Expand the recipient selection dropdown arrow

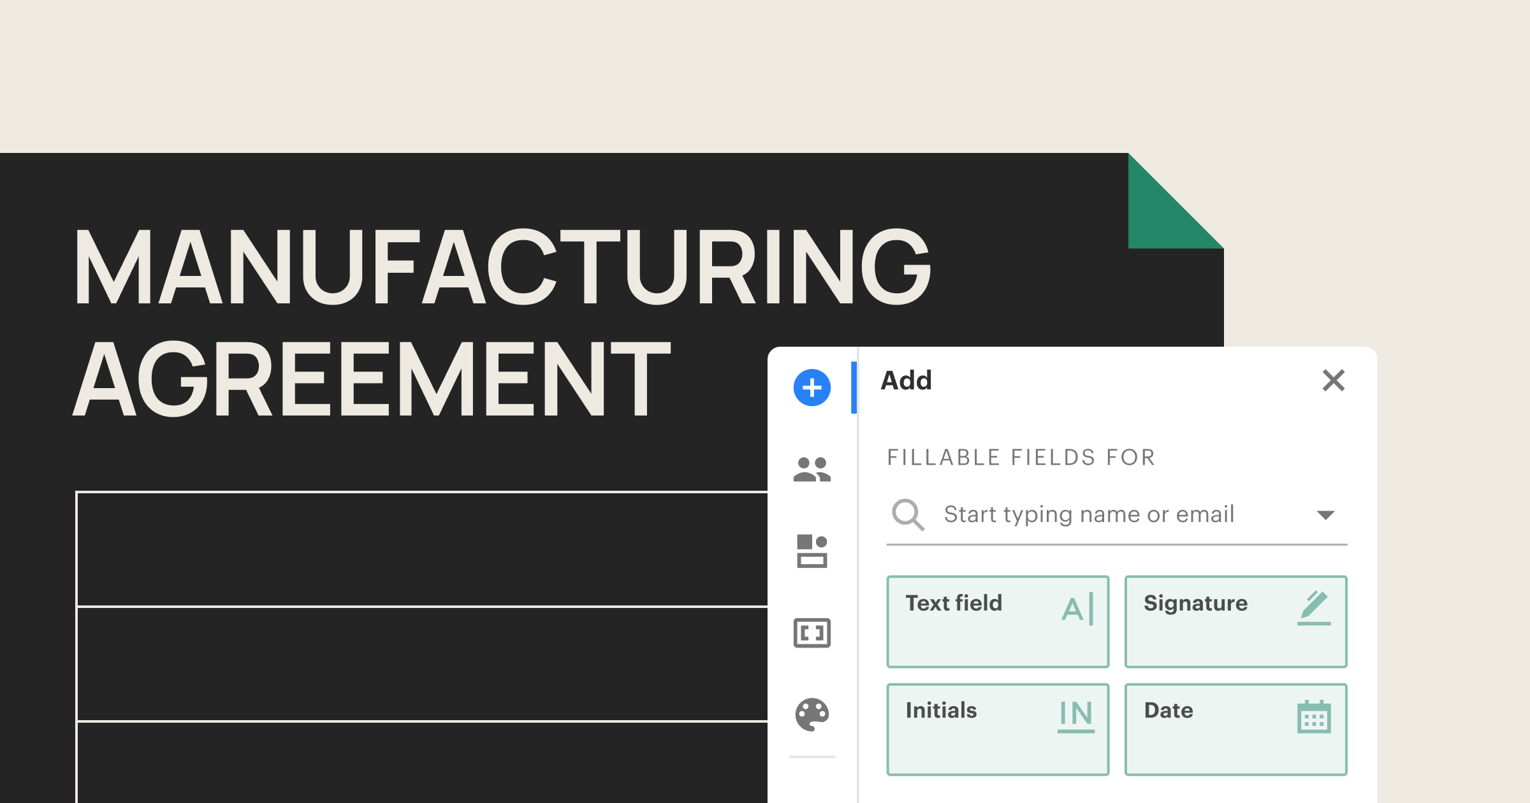(1325, 514)
